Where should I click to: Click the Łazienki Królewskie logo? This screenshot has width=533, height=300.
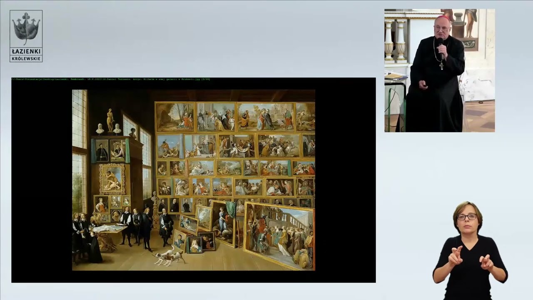click(x=26, y=36)
